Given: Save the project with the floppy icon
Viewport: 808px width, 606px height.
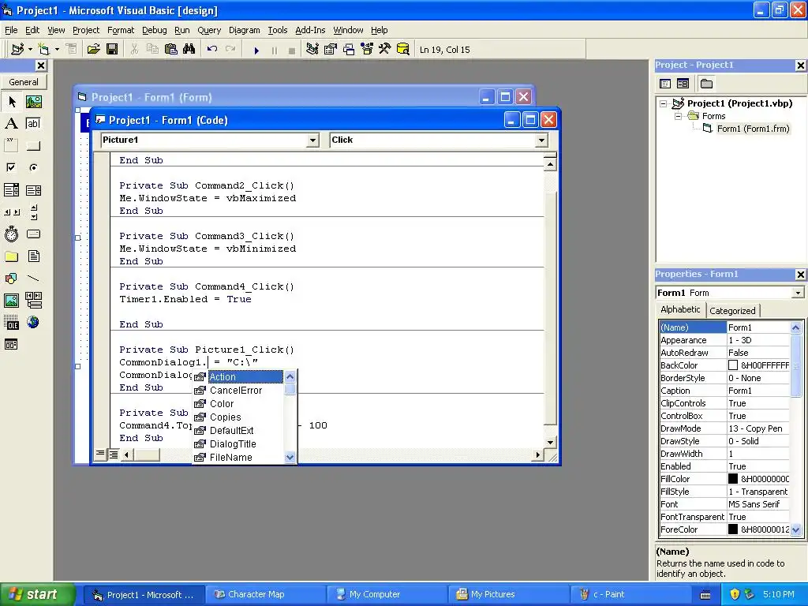Looking at the screenshot, I should [x=112, y=50].
